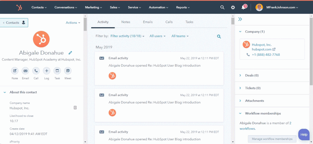Click the Create date value 04/12/2019

[29, 134]
